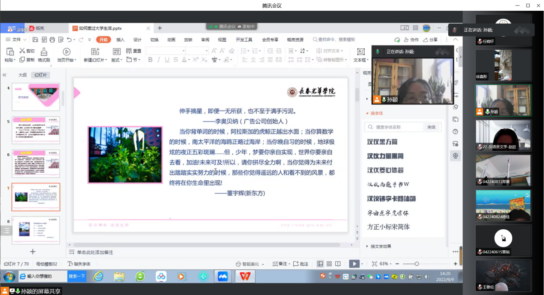The height and width of the screenshot is (295, 544).
Task: Expand the Section (节) dropdown
Action: pos(134,60)
